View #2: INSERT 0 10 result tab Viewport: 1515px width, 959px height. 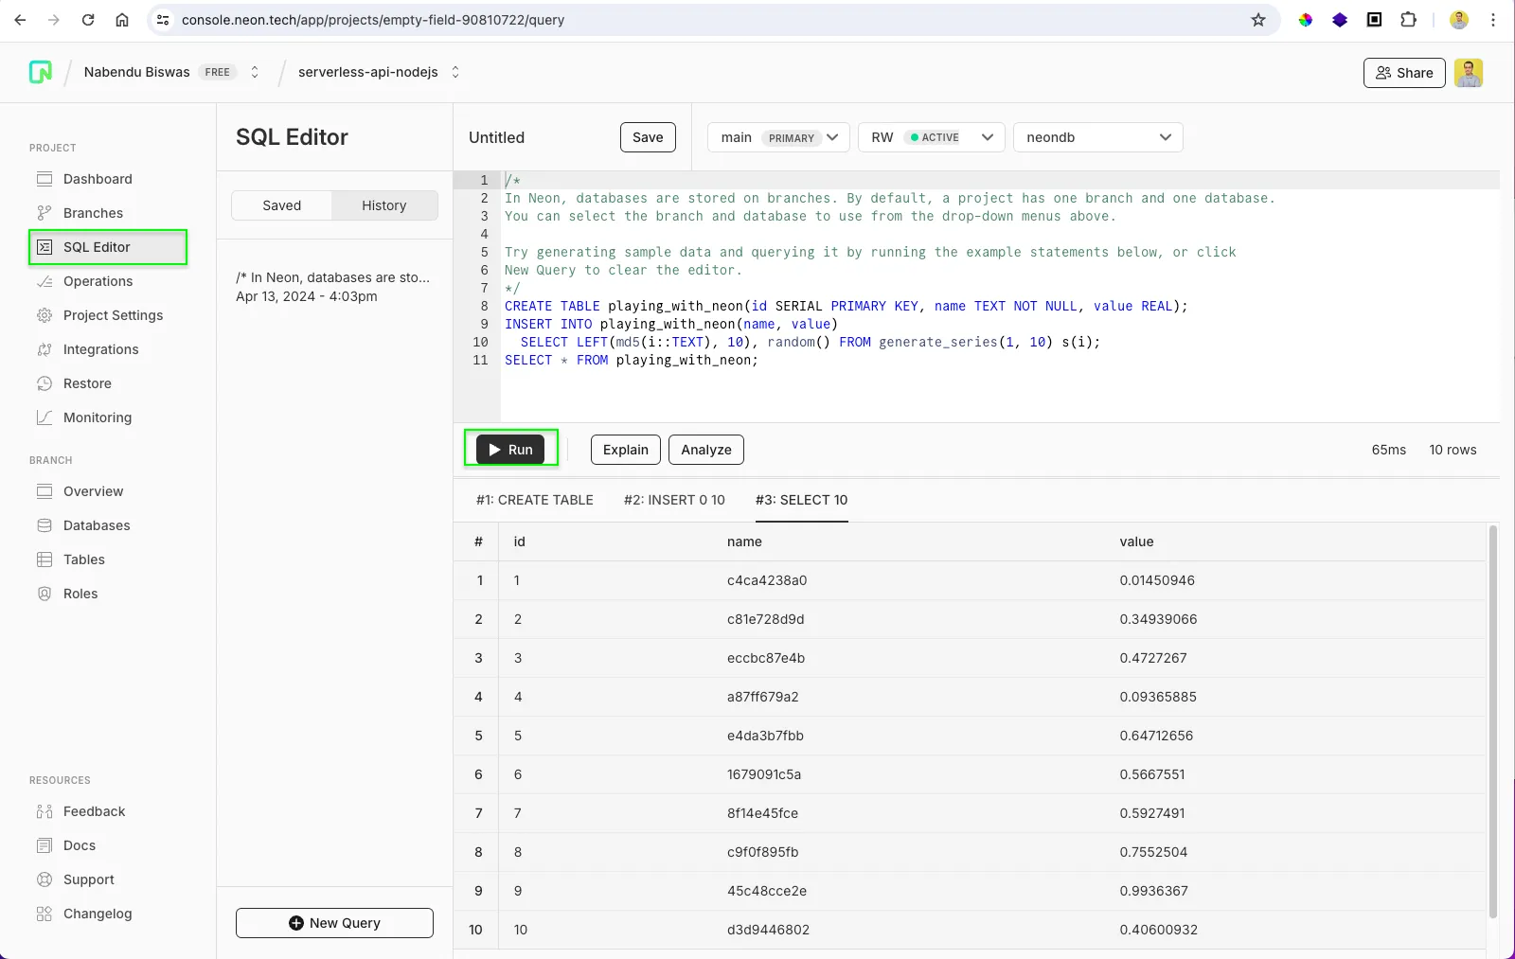coord(674,500)
